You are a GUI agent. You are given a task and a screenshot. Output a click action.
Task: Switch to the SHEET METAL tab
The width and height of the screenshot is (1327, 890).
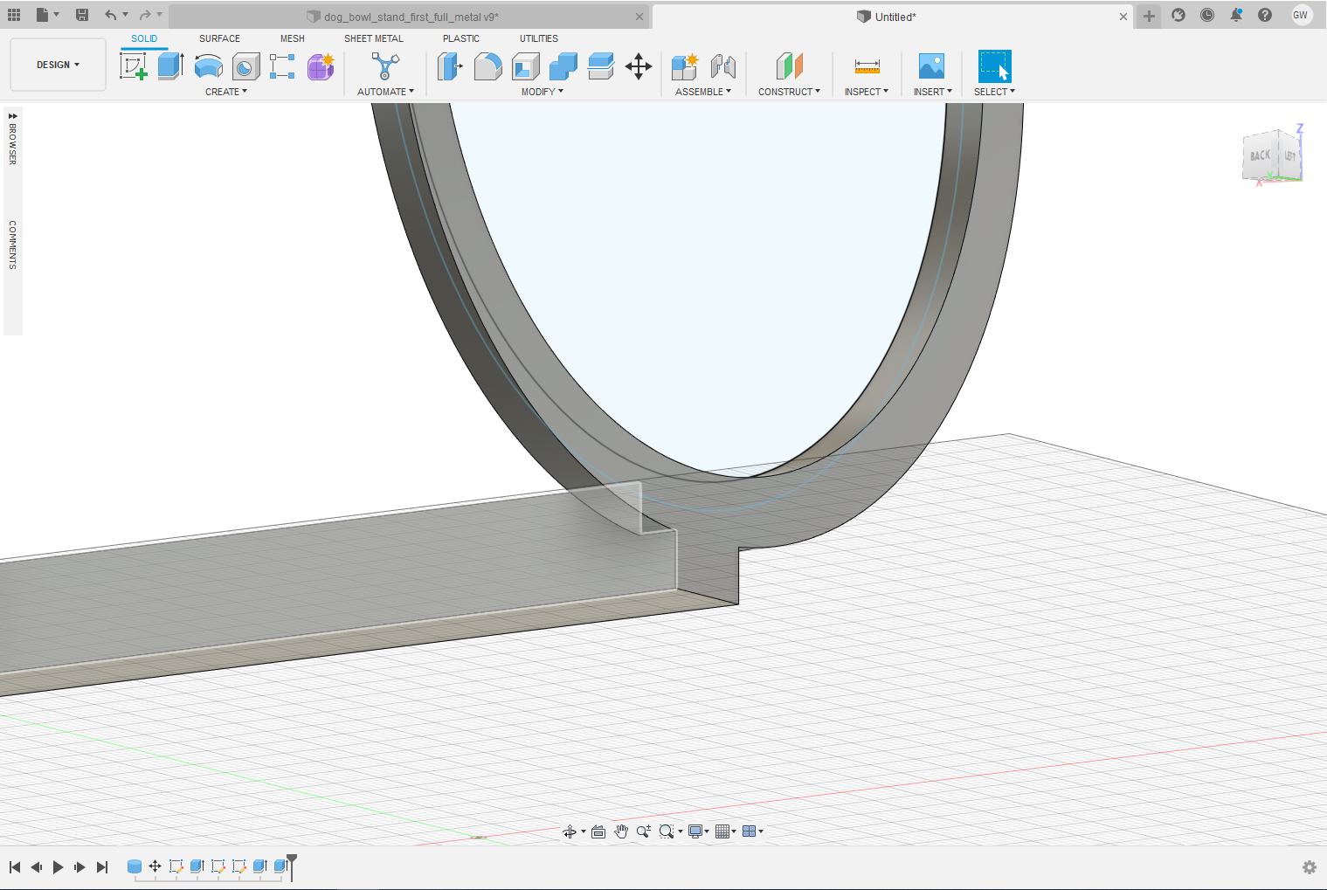point(373,38)
